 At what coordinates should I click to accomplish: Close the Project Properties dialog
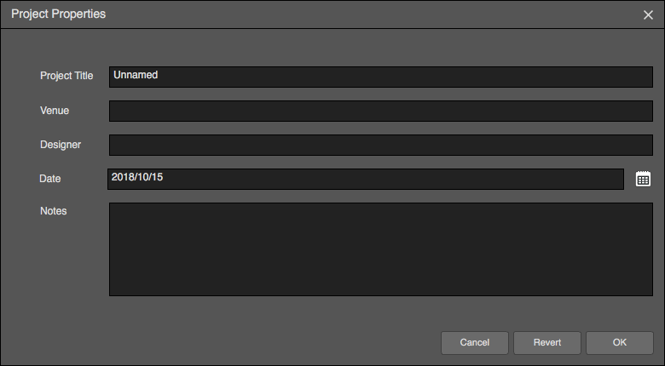point(648,14)
